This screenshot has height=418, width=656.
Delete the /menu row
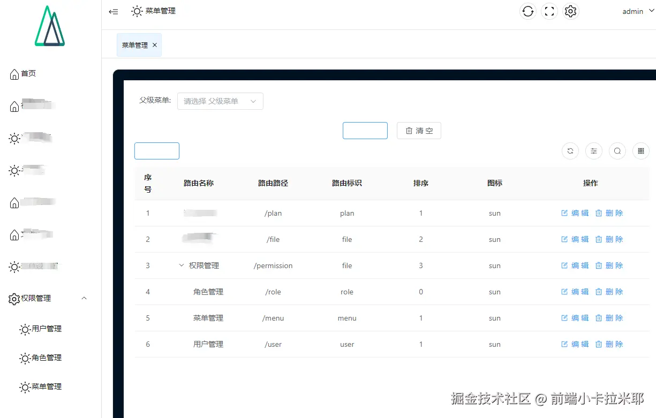609,318
